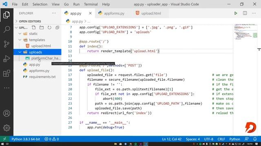Click the editor vertical scrollbar marker
This screenshot has height=146, width=261.
pyautogui.click(x=259, y=49)
